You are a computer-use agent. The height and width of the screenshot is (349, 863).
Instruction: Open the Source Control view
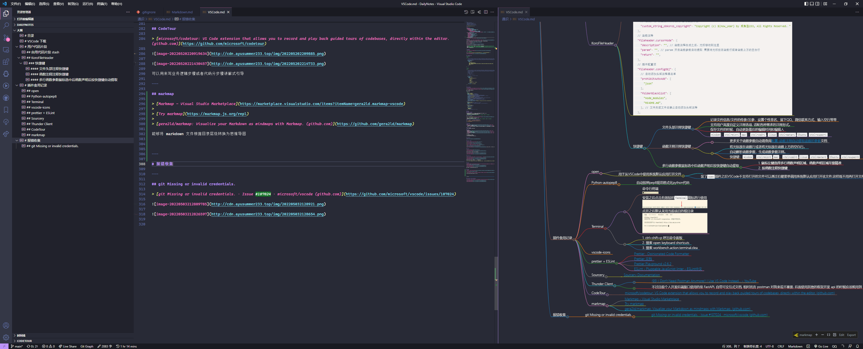tap(6, 38)
